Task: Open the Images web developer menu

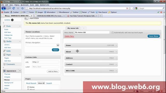Action: point(39,12)
